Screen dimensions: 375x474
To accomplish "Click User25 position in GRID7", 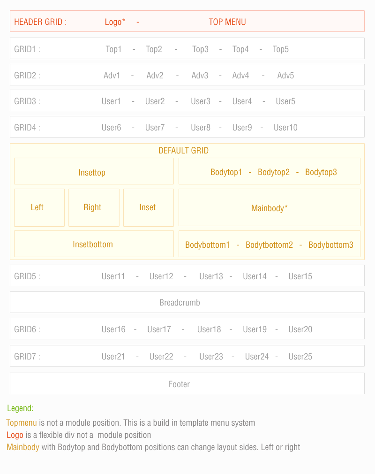I will click(300, 357).
